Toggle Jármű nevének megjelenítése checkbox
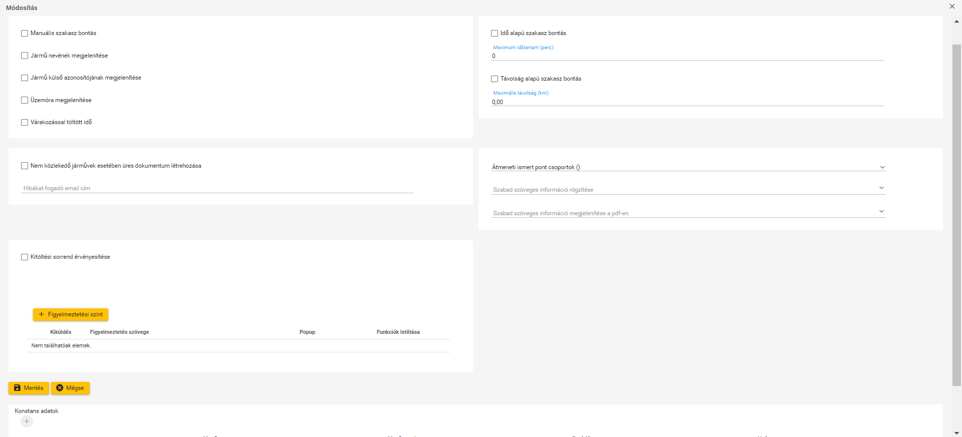 [x=25, y=56]
